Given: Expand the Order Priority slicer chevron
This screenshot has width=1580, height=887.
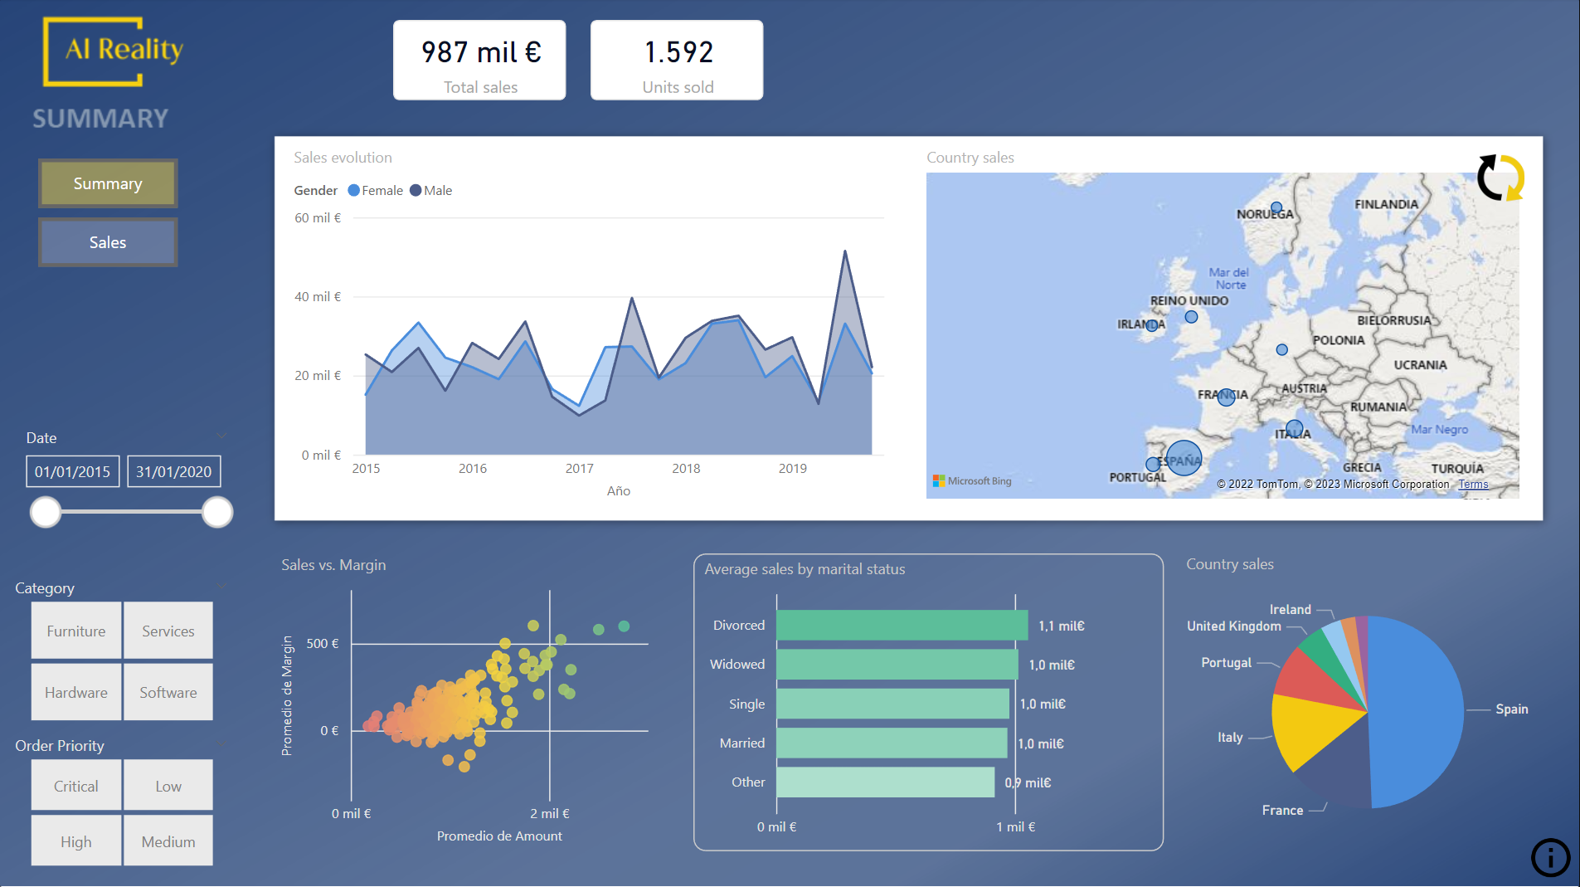Looking at the screenshot, I should pyautogui.click(x=221, y=743).
